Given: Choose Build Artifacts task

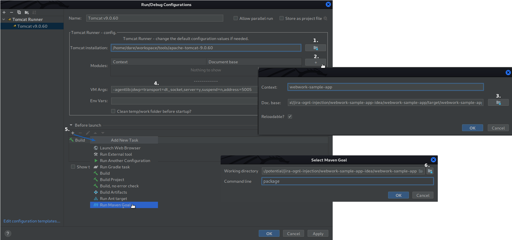Looking at the screenshot, I should pyautogui.click(x=124, y=192).
